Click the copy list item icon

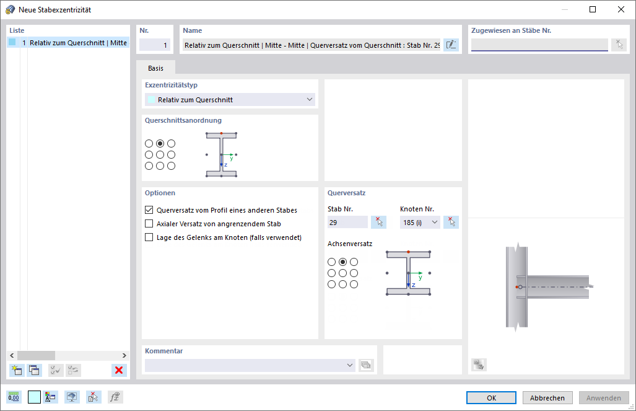(x=35, y=370)
